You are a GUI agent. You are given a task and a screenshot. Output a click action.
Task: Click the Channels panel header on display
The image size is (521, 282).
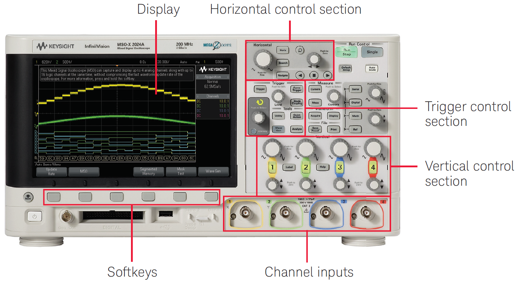(213, 96)
